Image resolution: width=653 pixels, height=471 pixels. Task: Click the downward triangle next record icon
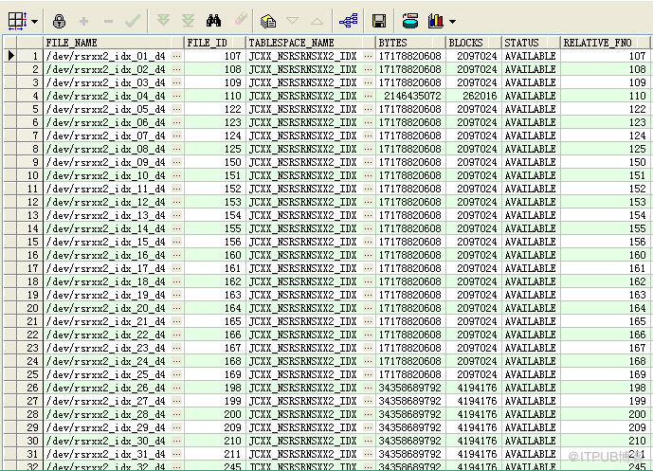pos(293,21)
